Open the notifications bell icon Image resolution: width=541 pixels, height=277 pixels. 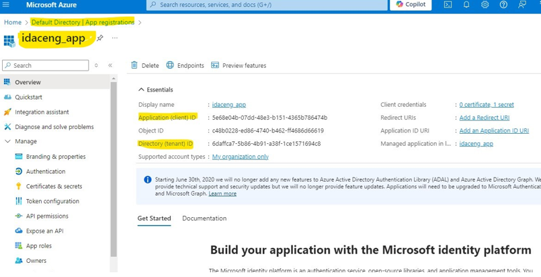466,5
